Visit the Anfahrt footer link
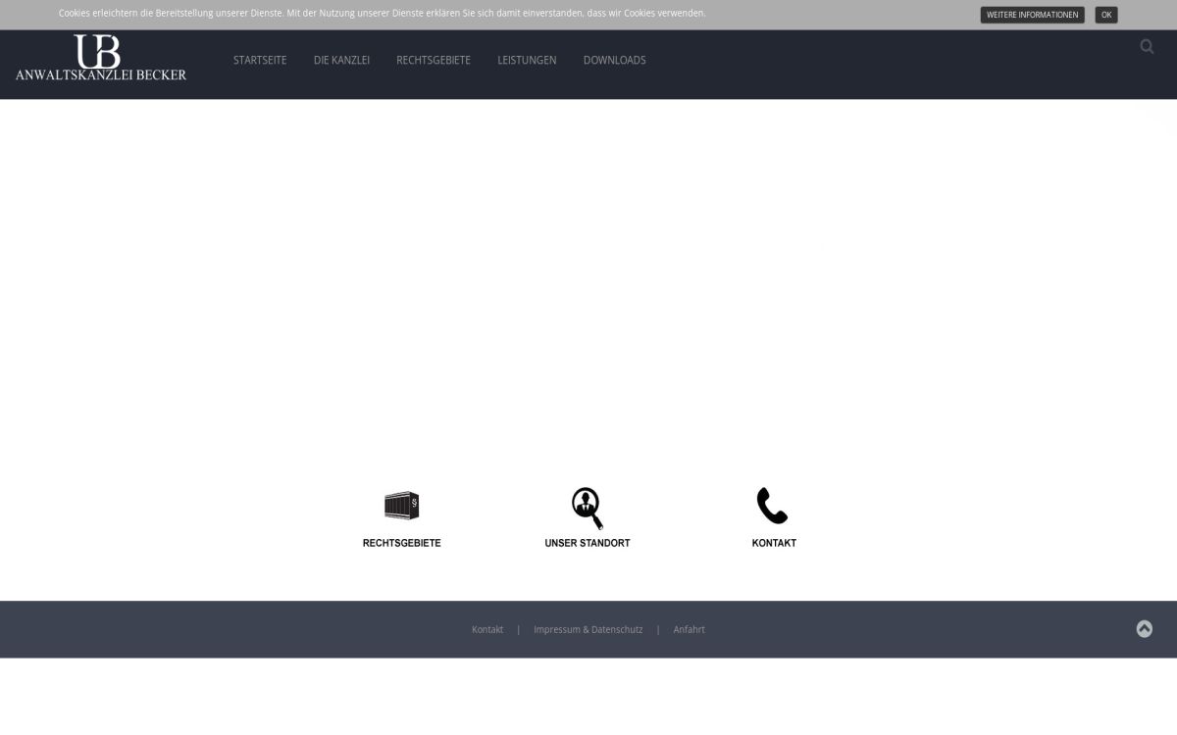1177x735 pixels. [689, 630]
